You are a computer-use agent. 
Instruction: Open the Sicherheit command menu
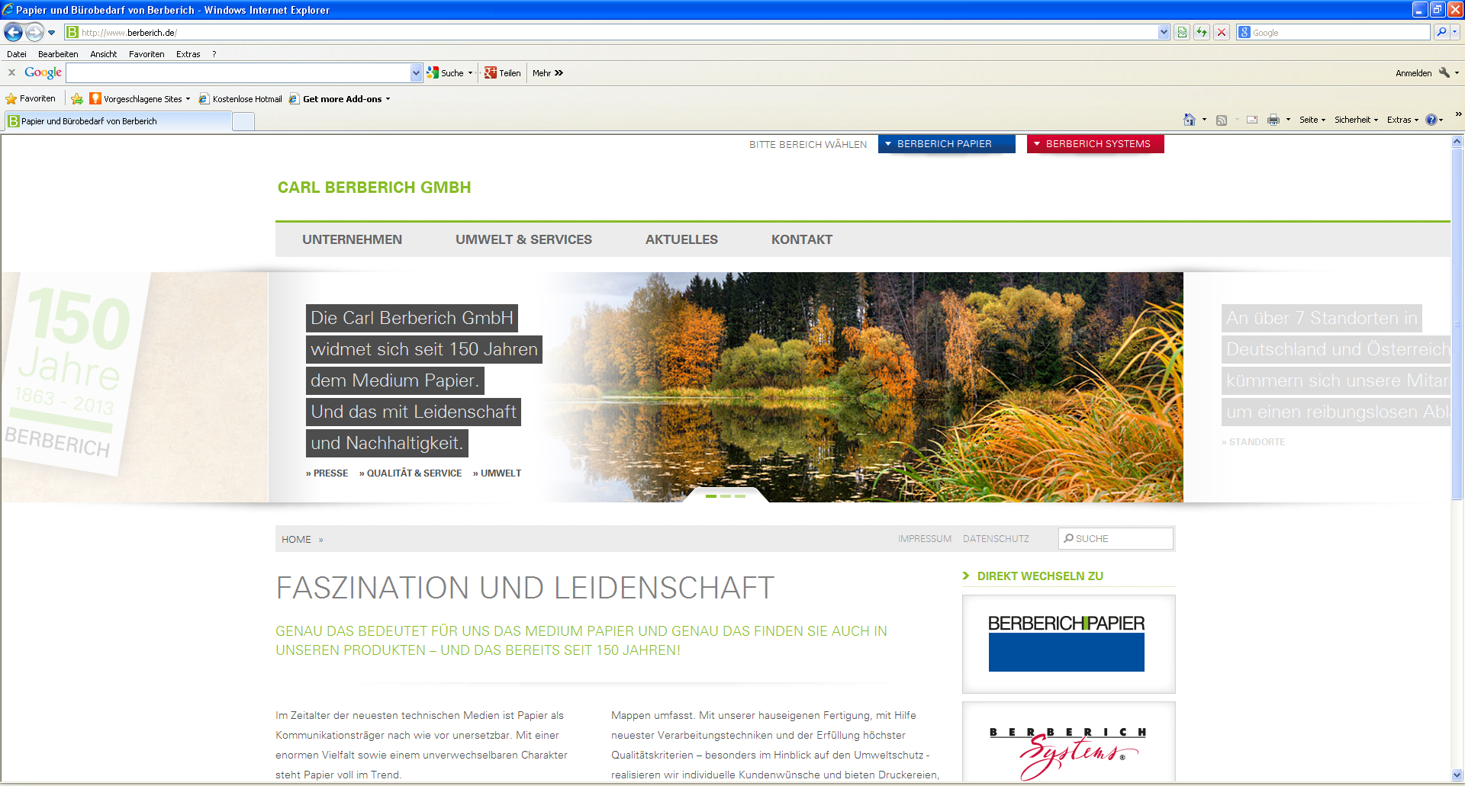coord(1356,120)
